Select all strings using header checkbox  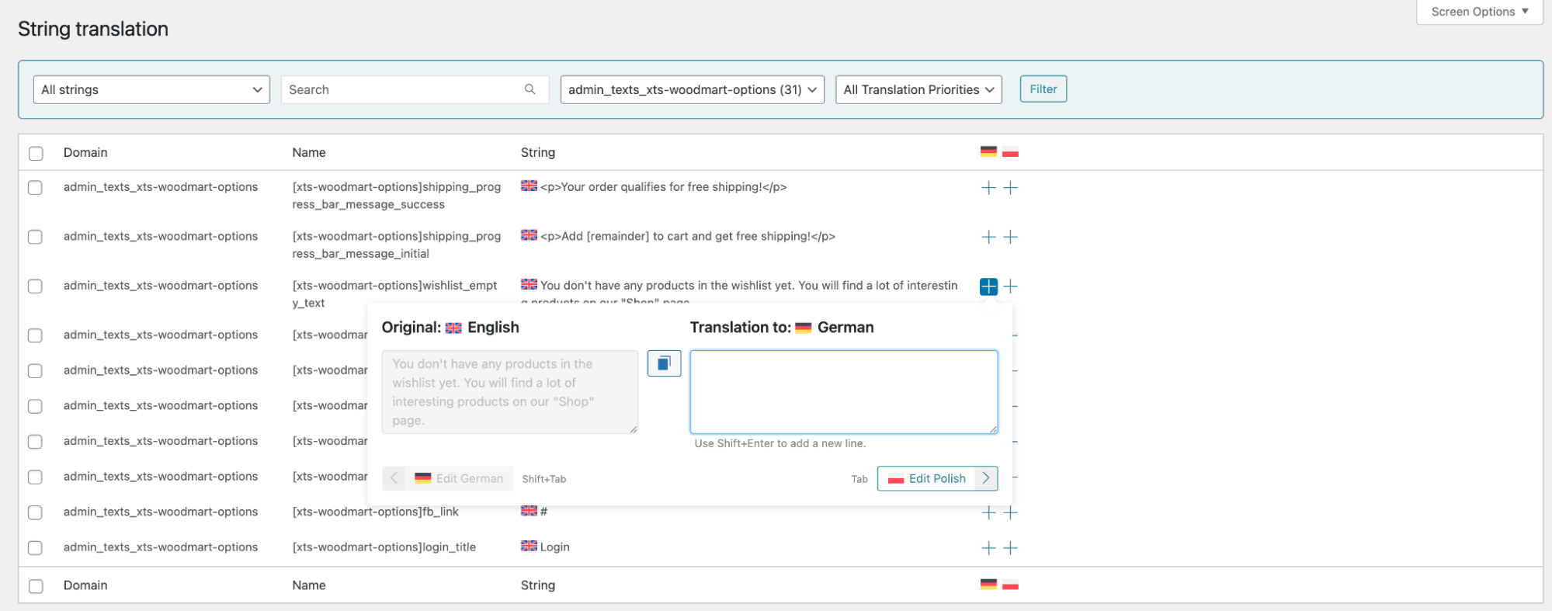click(x=36, y=153)
